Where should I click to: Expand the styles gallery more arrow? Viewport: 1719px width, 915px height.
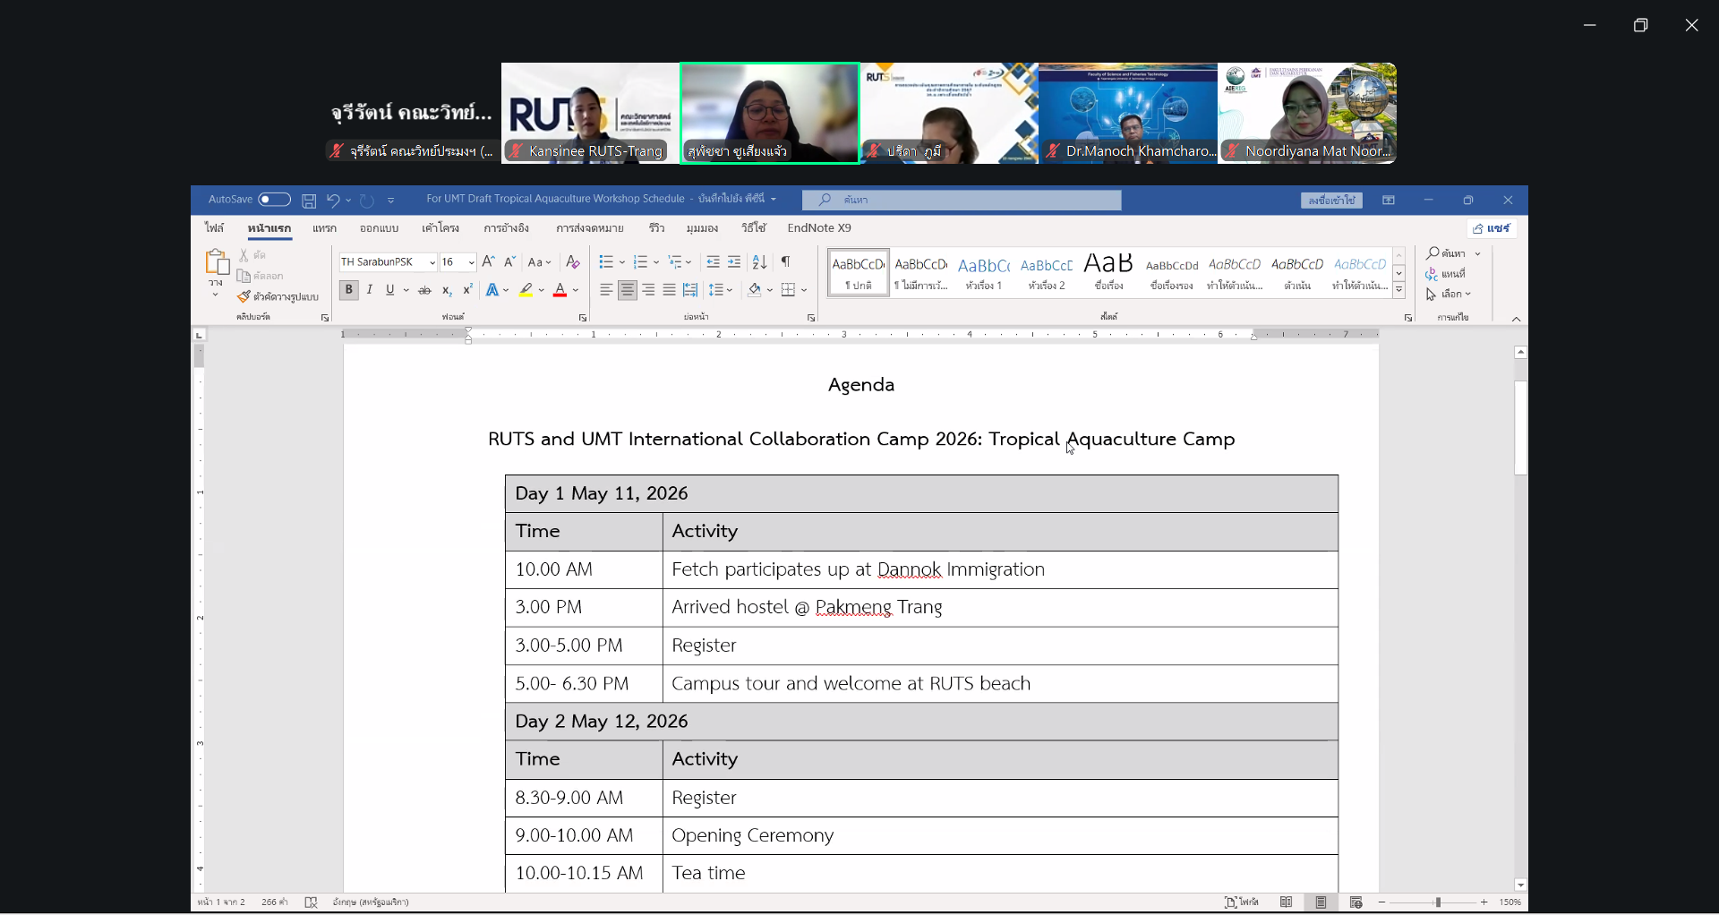(x=1398, y=291)
